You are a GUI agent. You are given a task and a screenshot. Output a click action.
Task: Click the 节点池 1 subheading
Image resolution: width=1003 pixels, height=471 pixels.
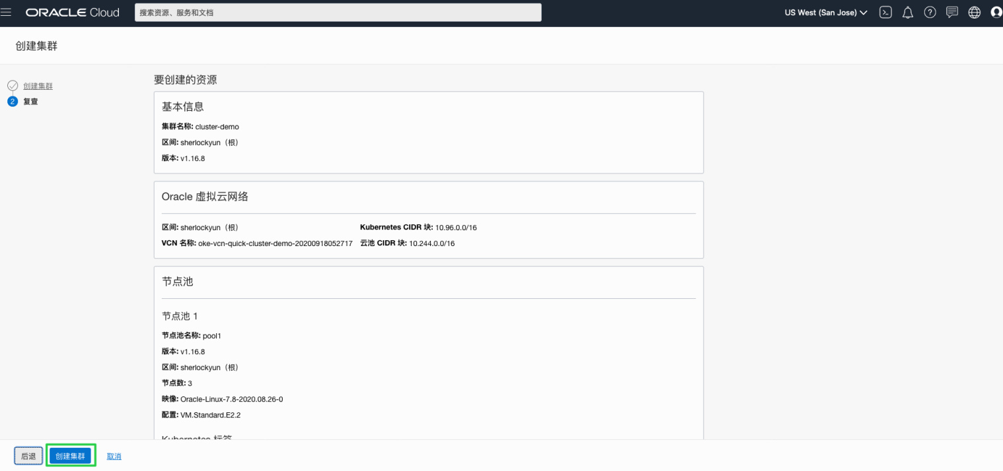180,317
